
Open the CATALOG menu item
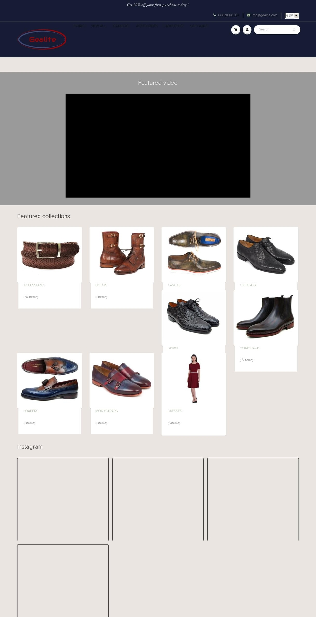121,26
